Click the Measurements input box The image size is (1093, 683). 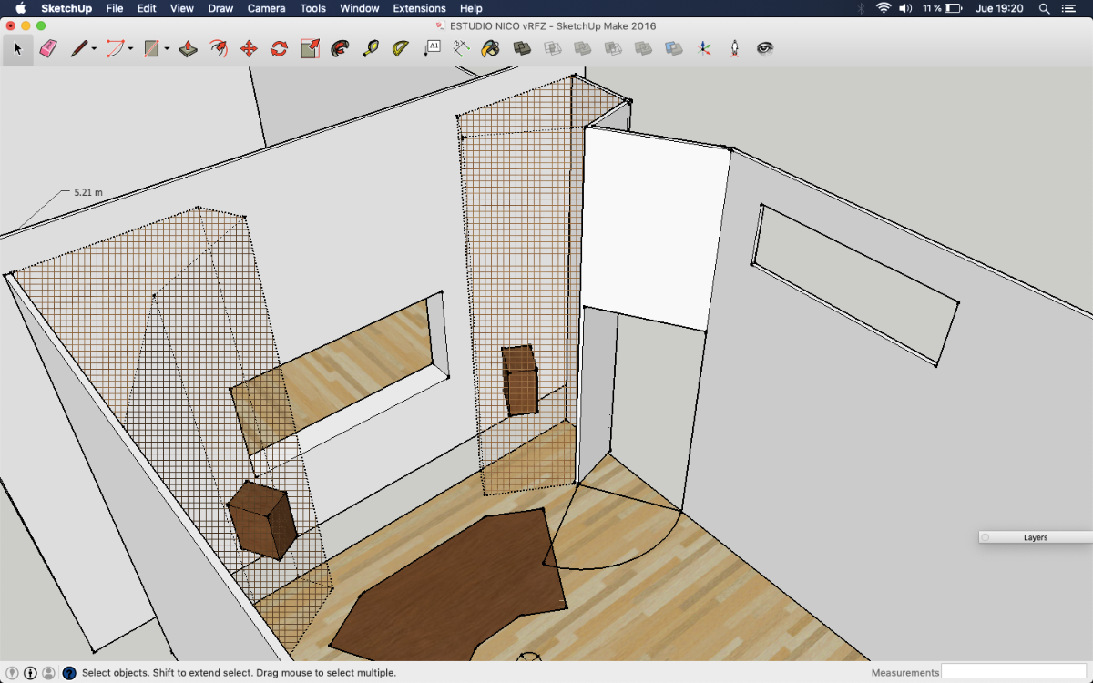(x=1013, y=672)
